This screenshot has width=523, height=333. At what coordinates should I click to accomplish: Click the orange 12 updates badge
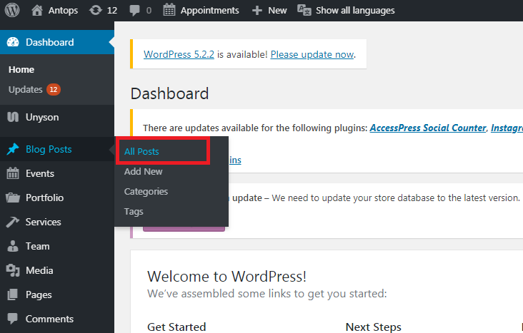point(54,89)
